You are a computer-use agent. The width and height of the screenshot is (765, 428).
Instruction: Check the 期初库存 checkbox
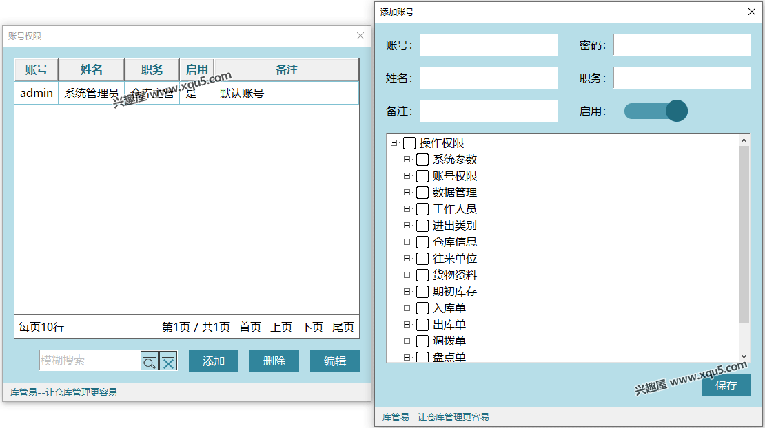point(422,292)
